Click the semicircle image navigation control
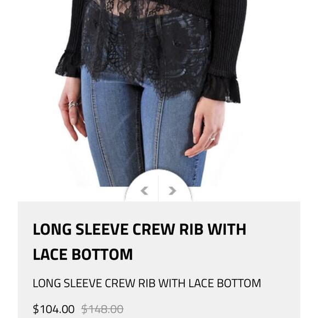The image size is (318, 318). click(158, 185)
